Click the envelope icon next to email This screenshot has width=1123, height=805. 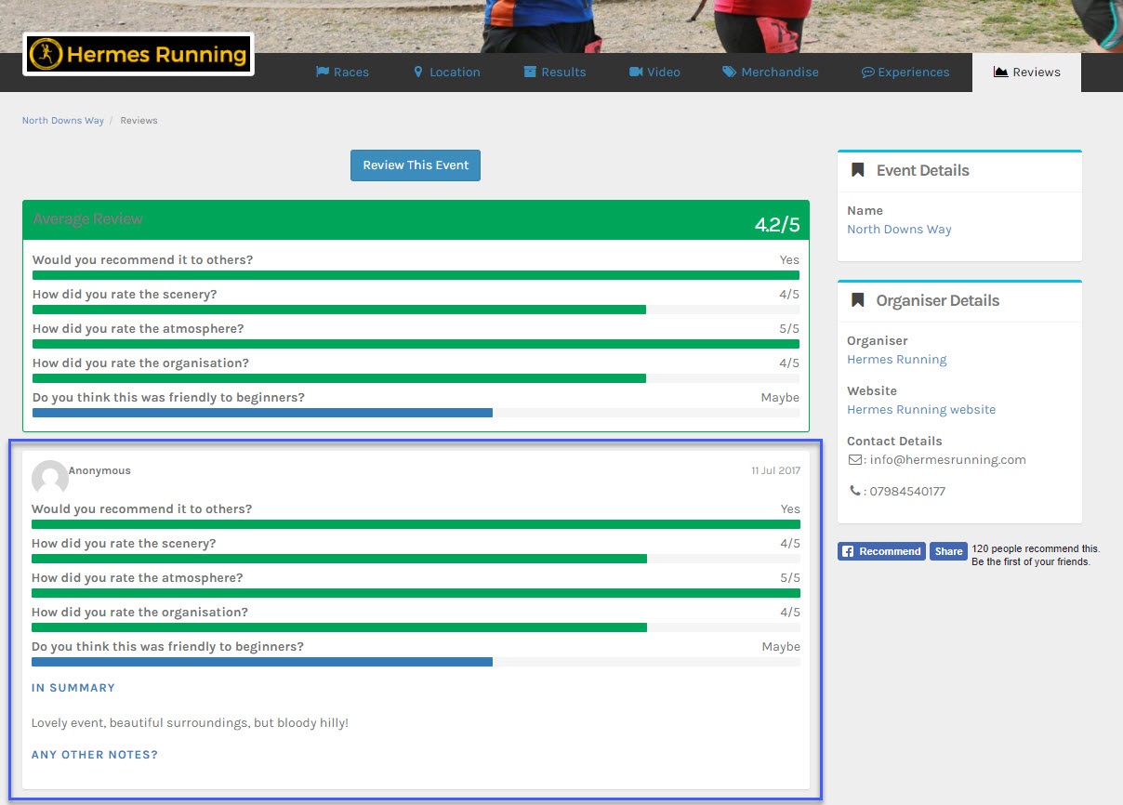(x=854, y=459)
